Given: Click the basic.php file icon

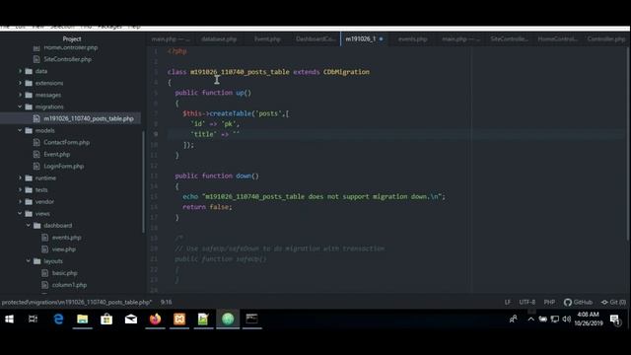Looking at the screenshot, I should pyautogui.click(x=45, y=273).
